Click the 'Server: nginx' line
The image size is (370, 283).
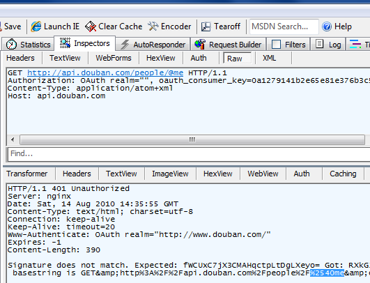(x=40, y=196)
